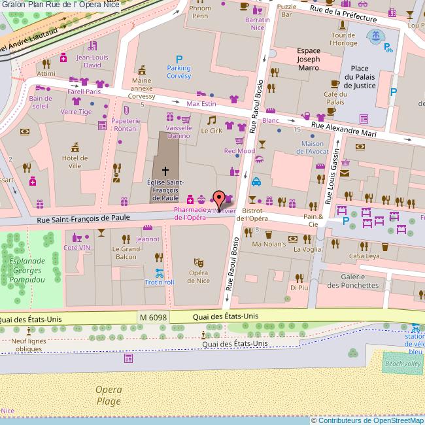
Task: Click the Trot'n roll bicycle rental icon
Action: pyautogui.click(x=160, y=273)
